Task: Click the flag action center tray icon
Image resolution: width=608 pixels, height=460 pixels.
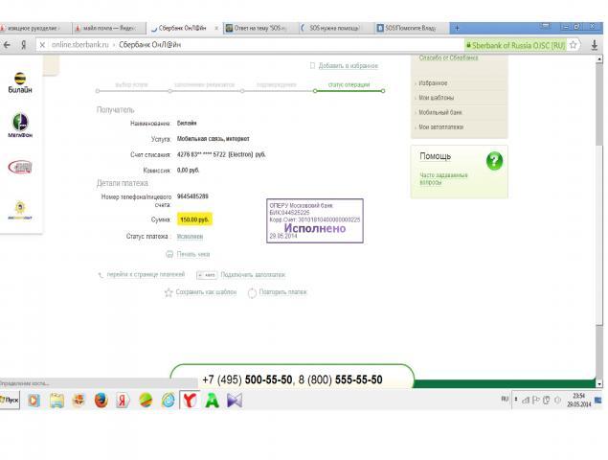Action: (536, 400)
